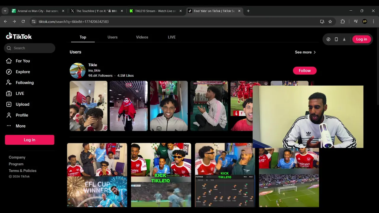Switch to TIKLE10 Stream Kick tab
The height and width of the screenshot is (213, 379).
click(155, 11)
